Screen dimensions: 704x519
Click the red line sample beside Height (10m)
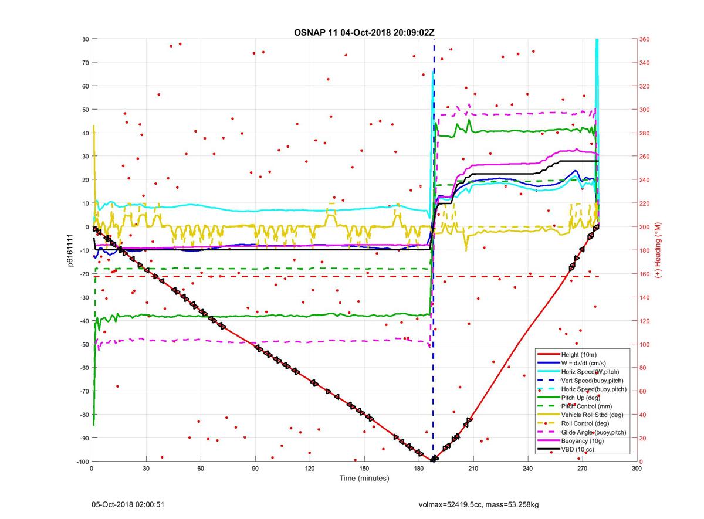pos(548,355)
